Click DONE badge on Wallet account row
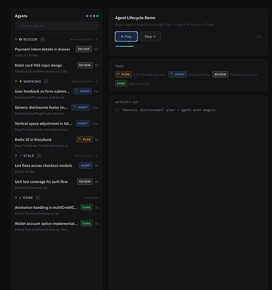The height and width of the screenshot is (290, 272). tap(86, 223)
